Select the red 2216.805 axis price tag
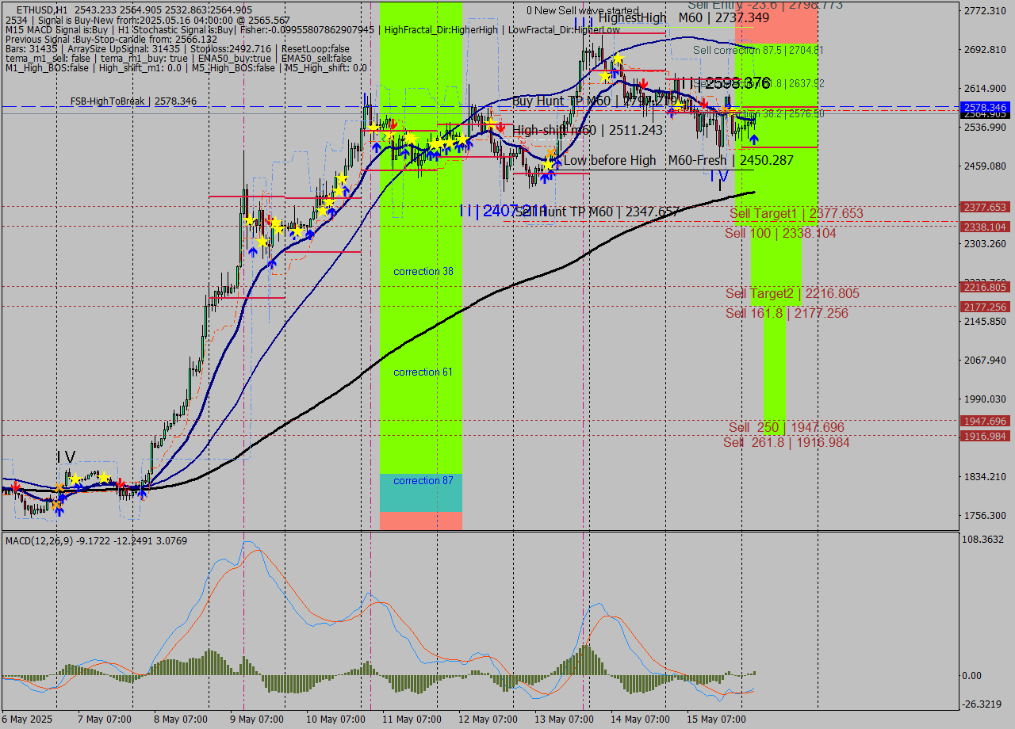The image size is (1015, 729). point(984,287)
